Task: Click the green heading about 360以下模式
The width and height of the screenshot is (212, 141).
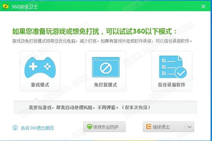Action: (x=94, y=31)
